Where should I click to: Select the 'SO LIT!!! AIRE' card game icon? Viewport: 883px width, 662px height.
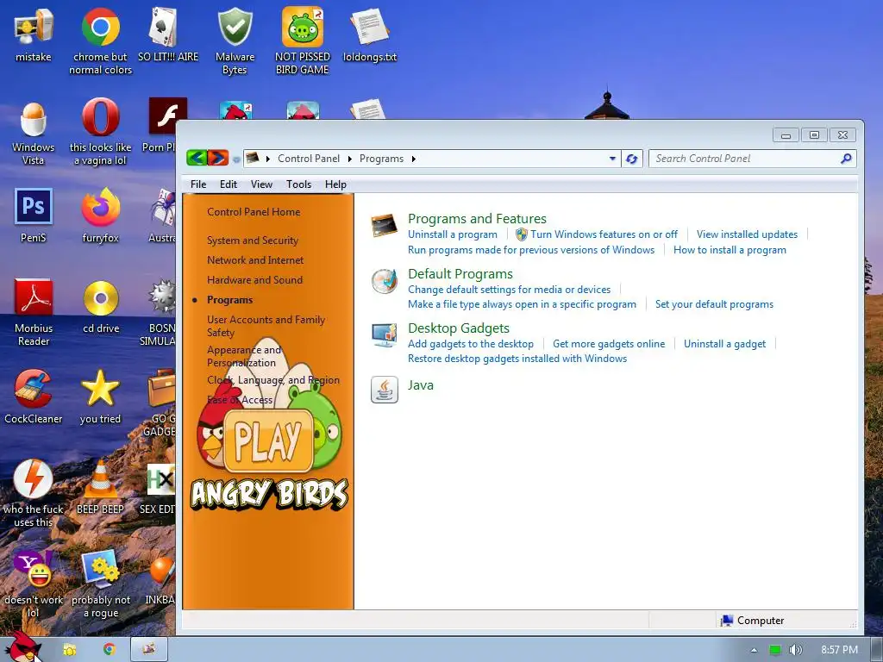click(x=168, y=34)
